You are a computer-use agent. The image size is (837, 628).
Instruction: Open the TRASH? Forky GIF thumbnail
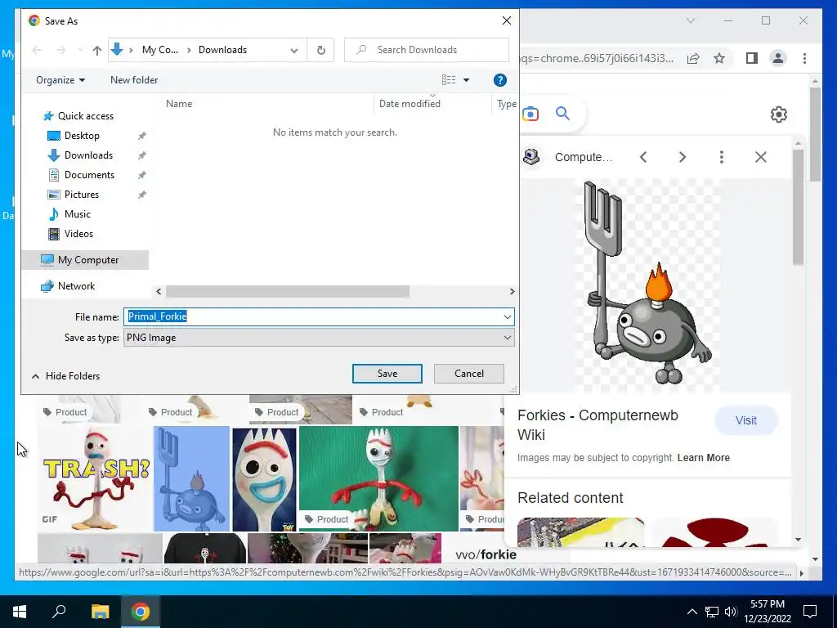(95, 478)
